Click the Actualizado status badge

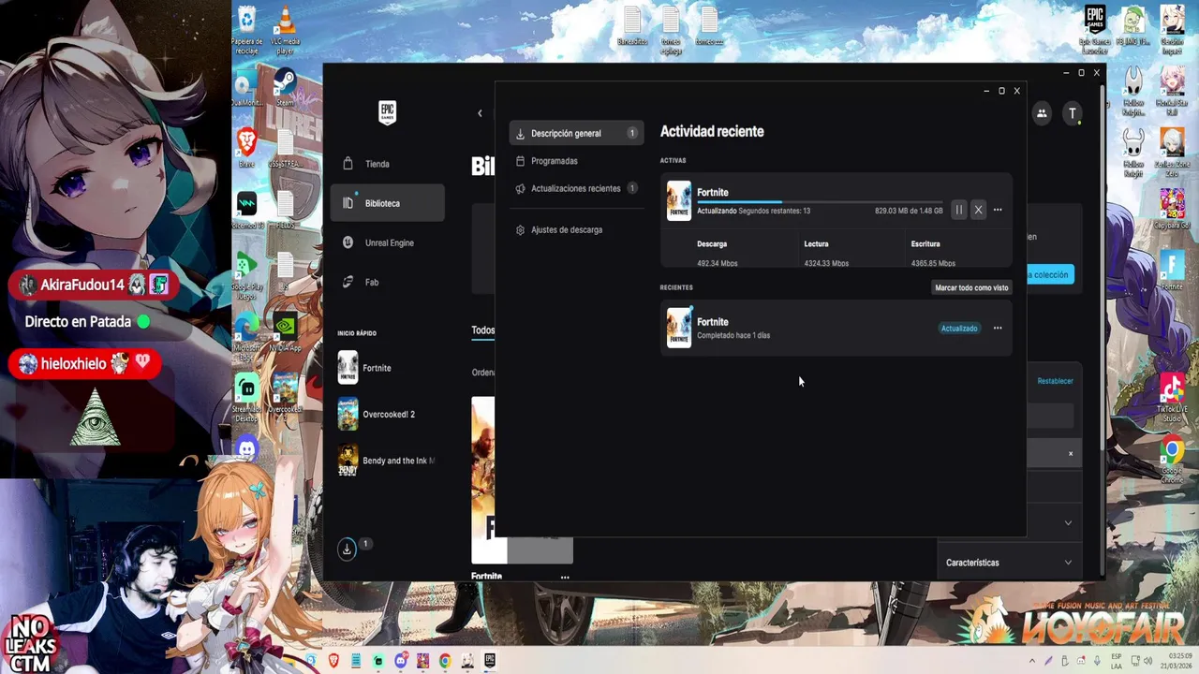click(959, 329)
